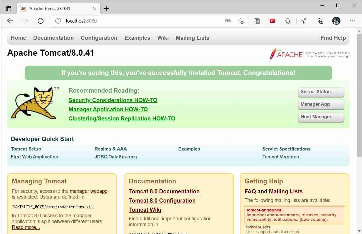Screen dimensions: 362x234
Task: Click the site information icon beside localhost
Action: click(x=58, y=21)
